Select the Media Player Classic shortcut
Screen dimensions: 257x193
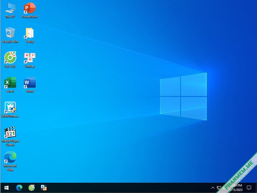[x=10, y=136]
